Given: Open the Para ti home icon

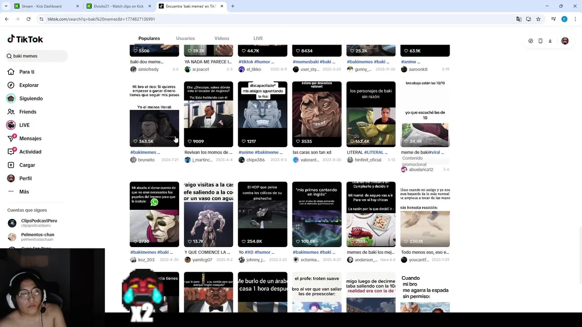Looking at the screenshot, I should 11,72.
